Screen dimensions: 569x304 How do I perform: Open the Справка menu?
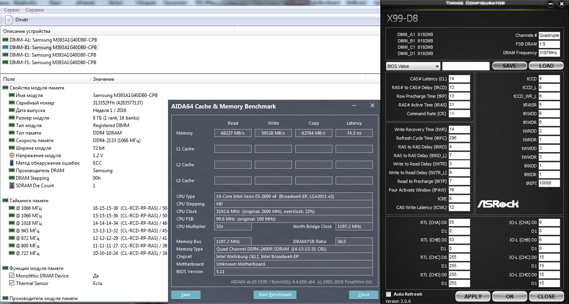34,10
